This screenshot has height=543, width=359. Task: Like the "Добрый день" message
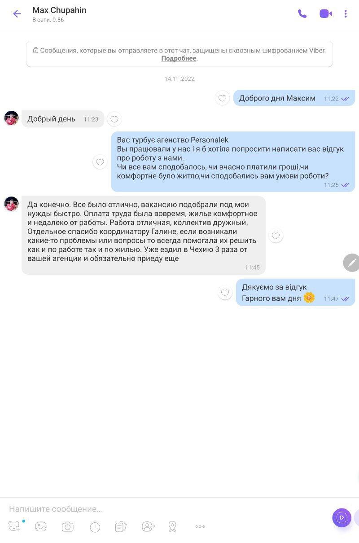pyautogui.click(x=114, y=119)
